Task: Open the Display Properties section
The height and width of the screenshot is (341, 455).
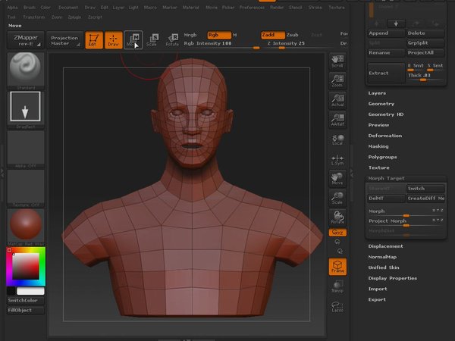Action: tap(392, 278)
